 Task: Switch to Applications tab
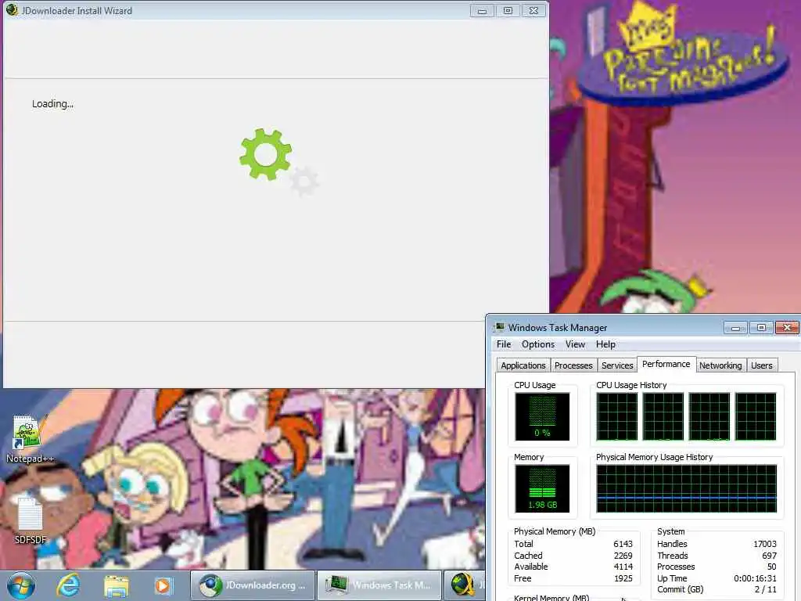[x=523, y=365]
